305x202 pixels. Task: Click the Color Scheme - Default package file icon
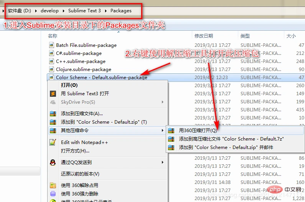coord(51,77)
